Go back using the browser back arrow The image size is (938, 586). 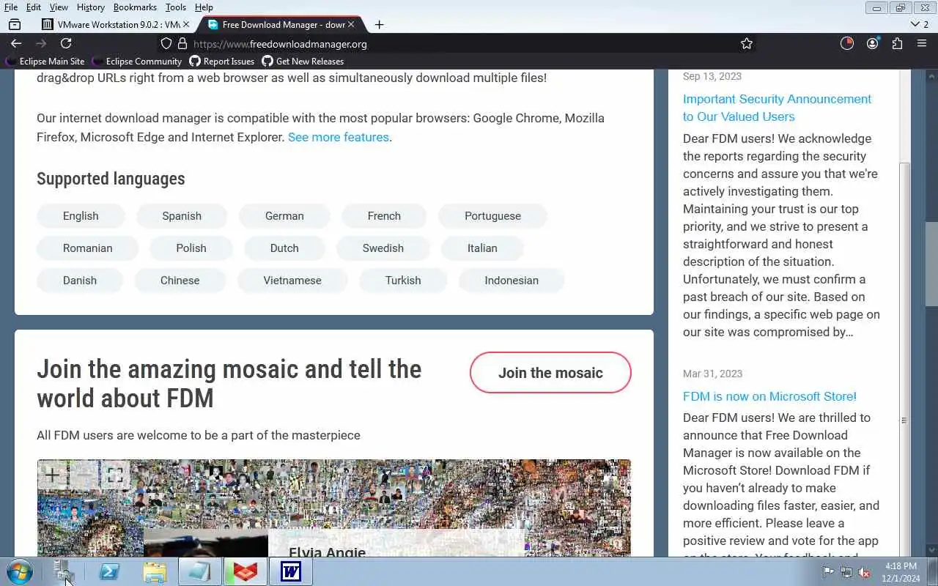(16, 44)
